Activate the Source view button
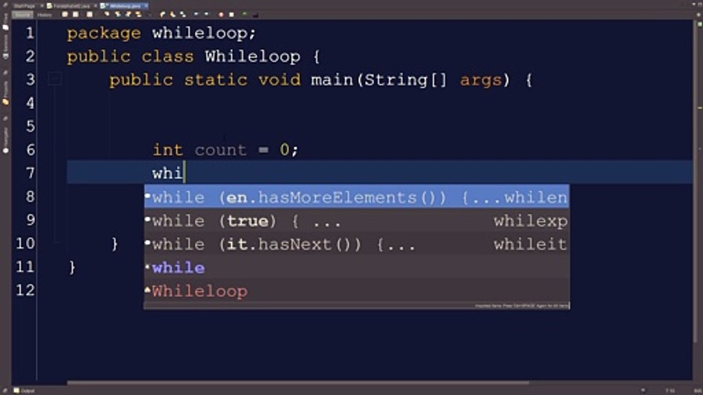Screen dimensions: 703x395 [23, 15]
